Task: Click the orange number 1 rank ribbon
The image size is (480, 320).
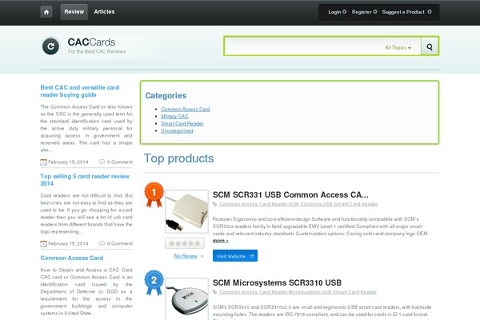Action: click(x=154, y=194)
